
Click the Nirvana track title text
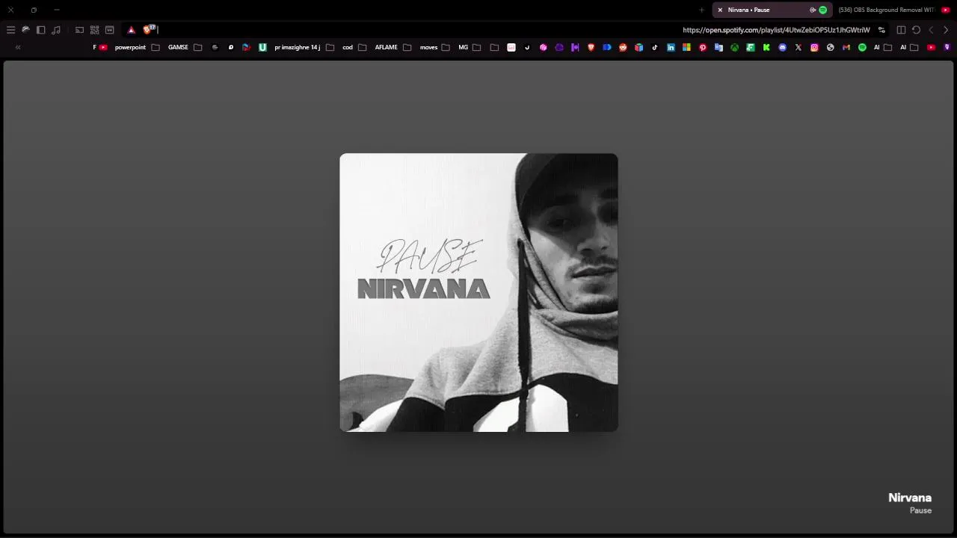pos(910,498)
